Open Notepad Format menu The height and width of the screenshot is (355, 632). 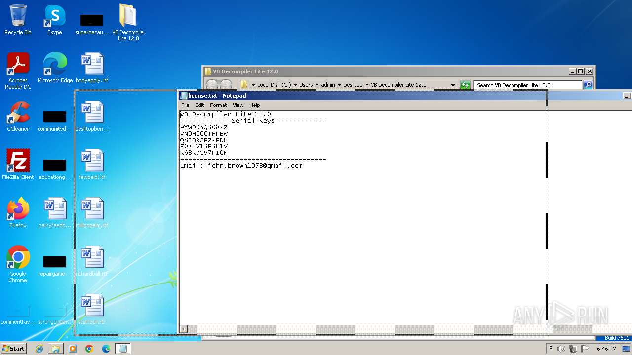(218, 105)
